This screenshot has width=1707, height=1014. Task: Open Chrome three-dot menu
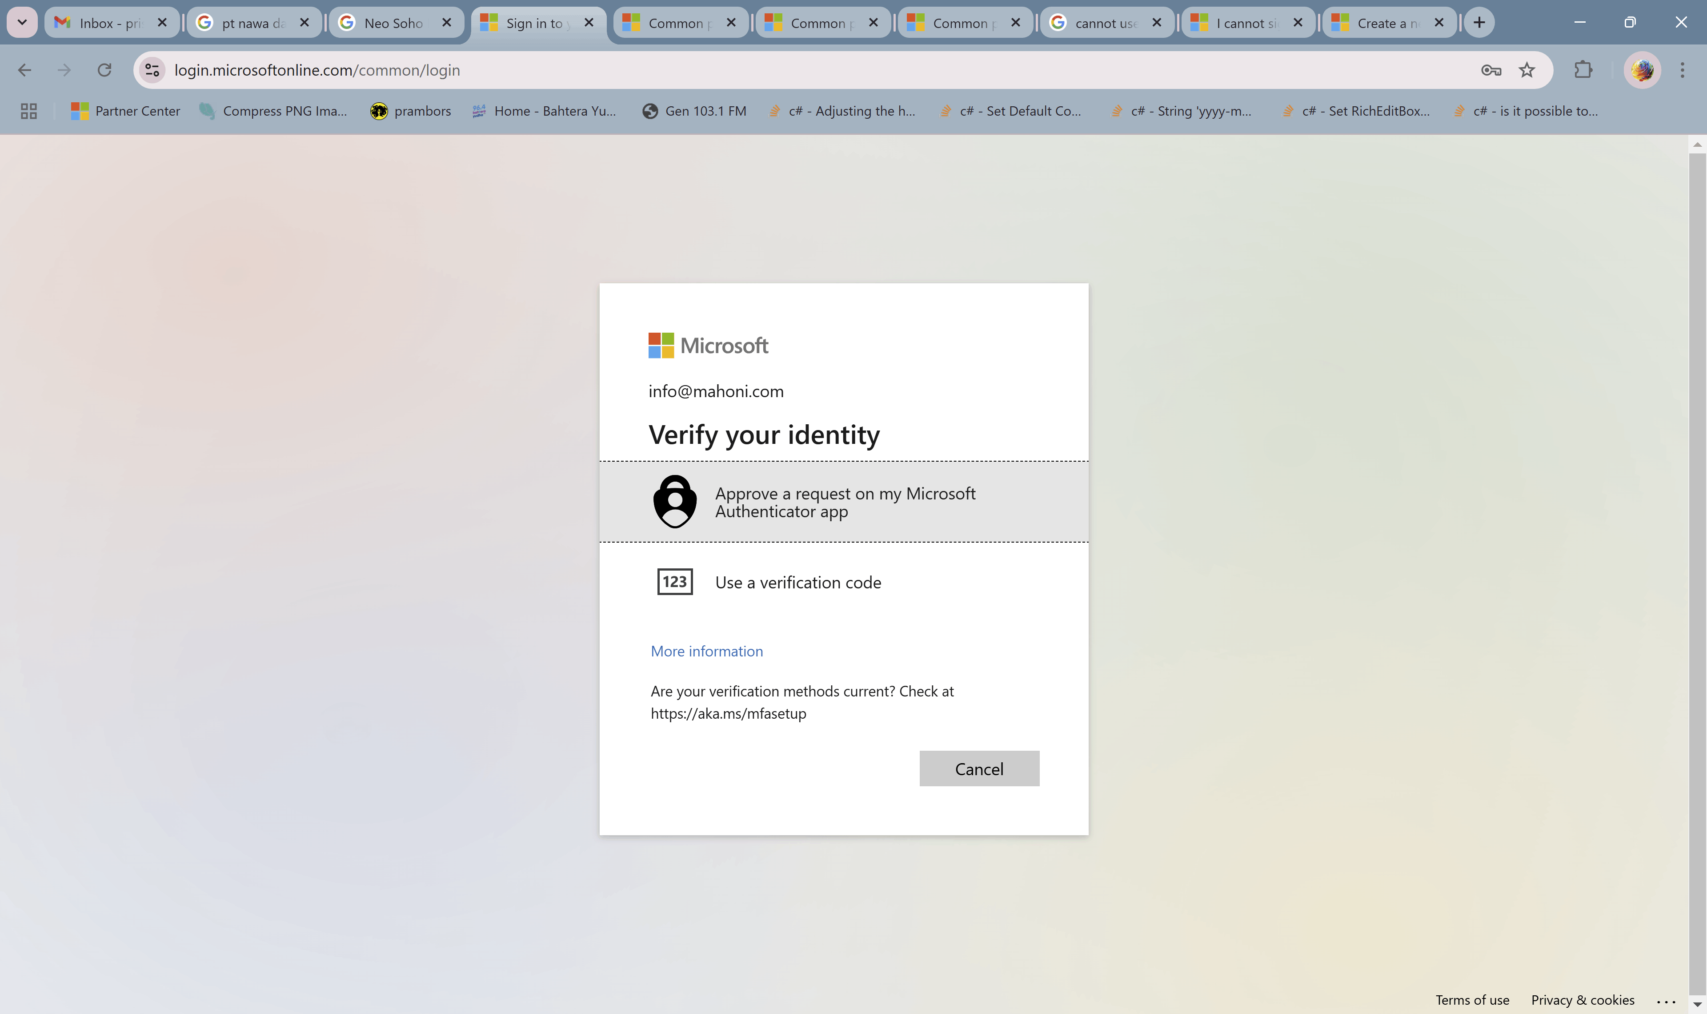[1682, 70]
